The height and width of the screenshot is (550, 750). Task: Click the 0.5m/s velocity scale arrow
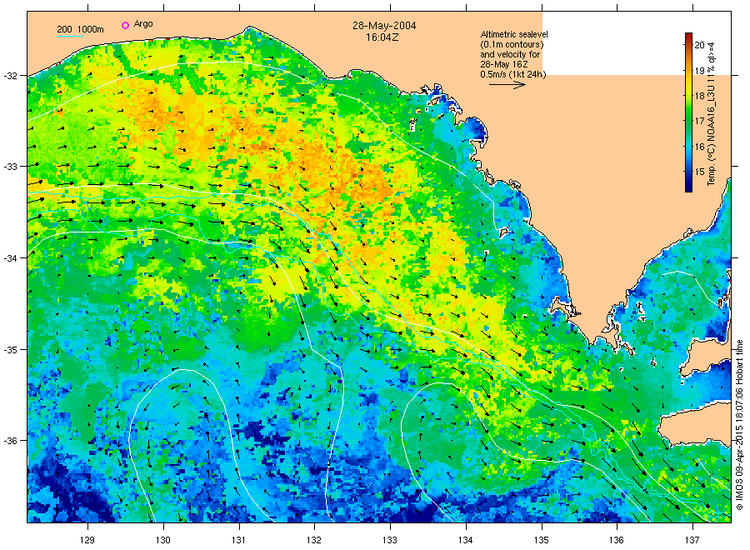pyautogui.click(x=507, y=85)
